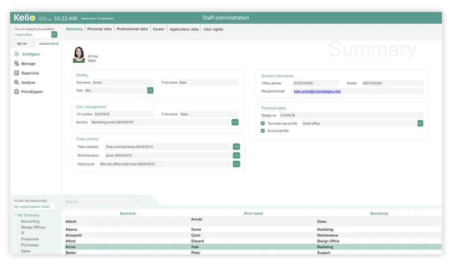
Task: Sort by Surname column header
Action: point(128,213)
